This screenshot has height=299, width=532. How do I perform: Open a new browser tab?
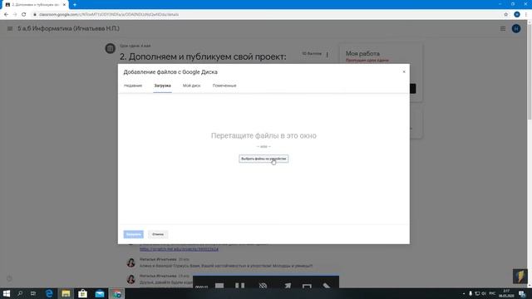point(75,5)
